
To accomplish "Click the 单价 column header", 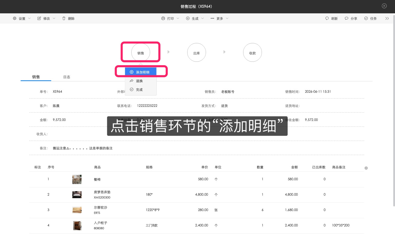I will click(205, 167).
